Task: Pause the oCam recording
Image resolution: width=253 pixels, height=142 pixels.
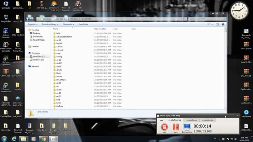Action: coord(176,127)
